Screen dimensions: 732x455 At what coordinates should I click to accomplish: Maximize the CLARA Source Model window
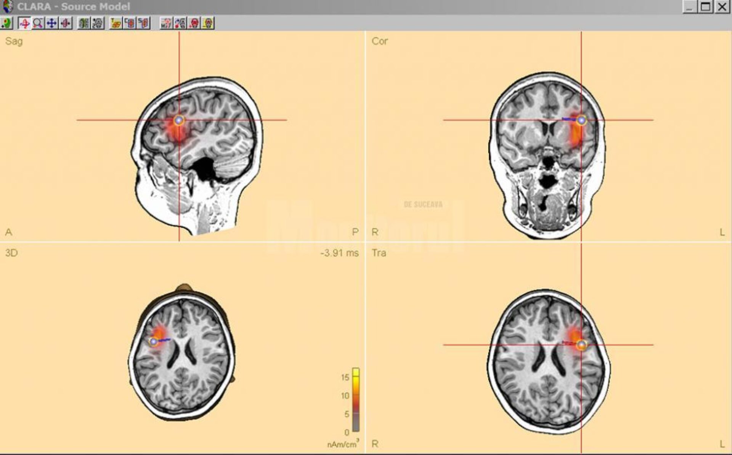(x=705, y=6)
